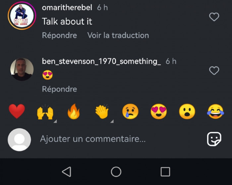Image resolution: width=232 pixels, height=185 pixels.
Task: Insert the crying face emoji
Action: coord(130,112)
